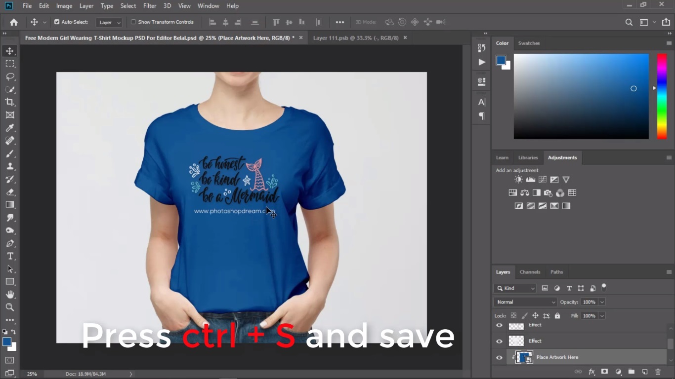Create a new layer in Layers panel

[644, 372]
